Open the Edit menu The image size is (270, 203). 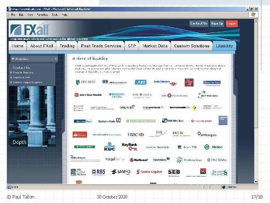click(x=21, y=15)
